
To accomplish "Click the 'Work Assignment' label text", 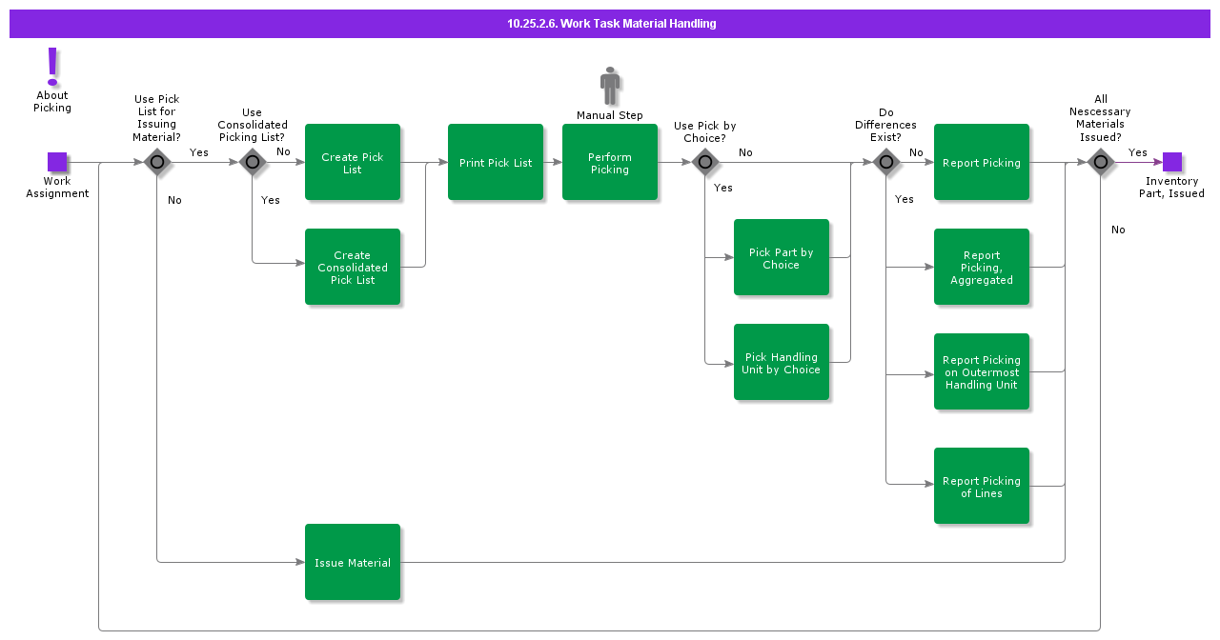I will [57, 187].
